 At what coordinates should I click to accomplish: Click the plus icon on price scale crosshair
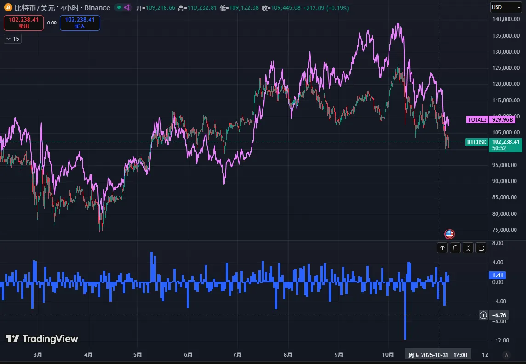[483, 315]
